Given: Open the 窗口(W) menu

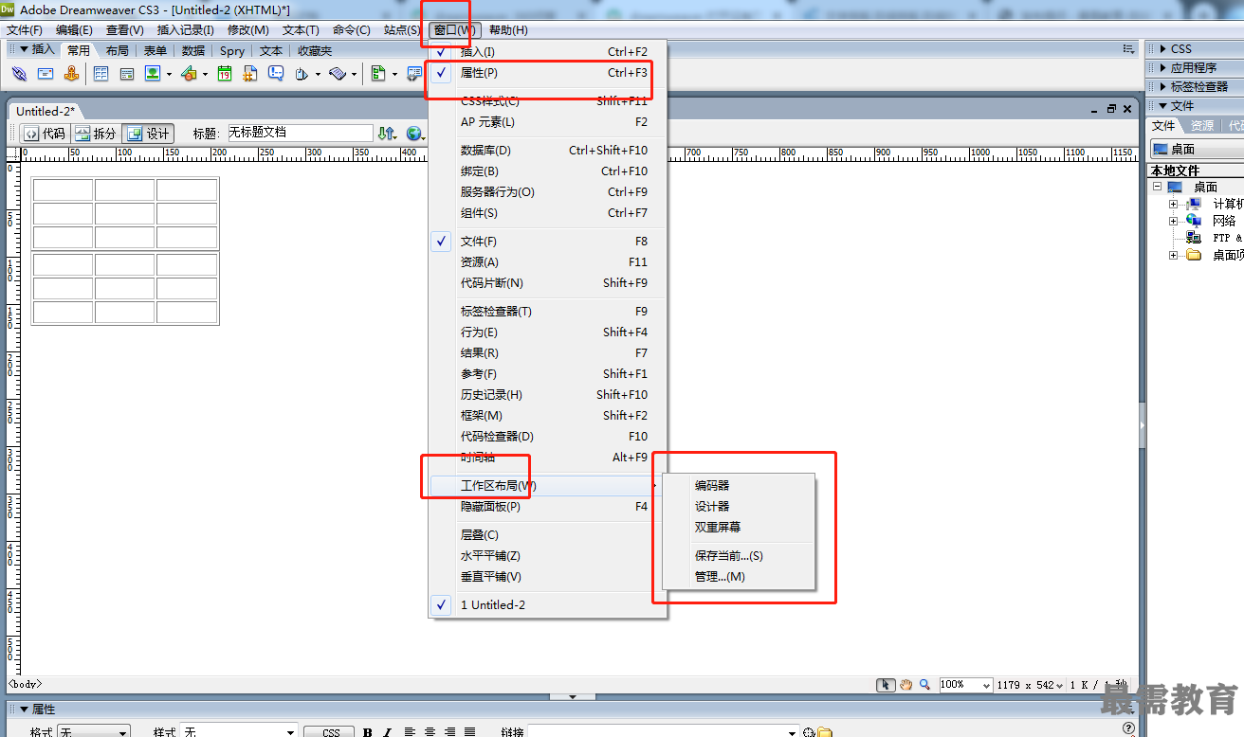Looking at the screenshot, I should click(x=455, y=30).
